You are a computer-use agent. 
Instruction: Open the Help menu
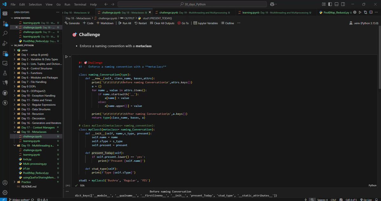pyautogui.click(x=93, y=4)
